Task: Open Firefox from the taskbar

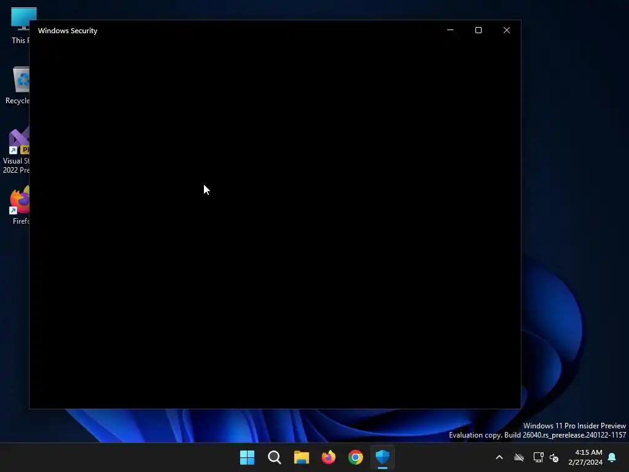Action: pyautogui.click(x=329, y=457)
